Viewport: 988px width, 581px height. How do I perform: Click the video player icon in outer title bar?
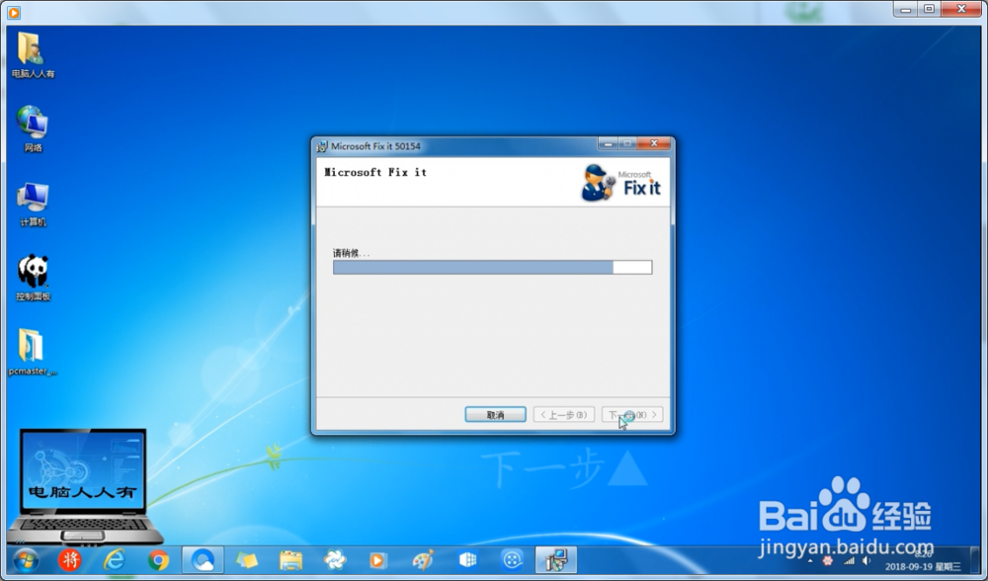click(13, 12)
